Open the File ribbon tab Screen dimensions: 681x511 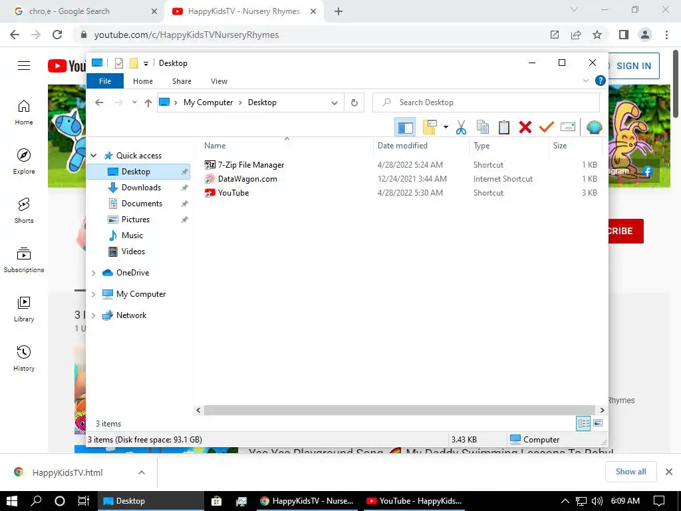[x=105, y=81]
